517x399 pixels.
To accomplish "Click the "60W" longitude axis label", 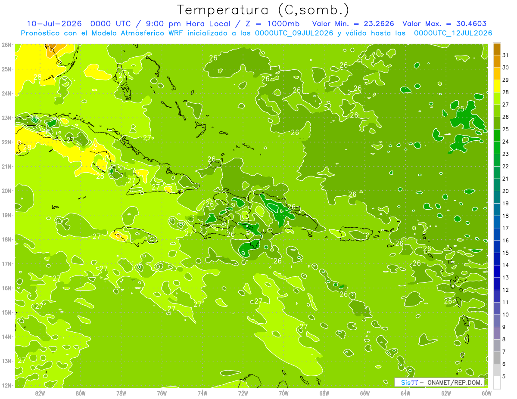I will (486, 393).
